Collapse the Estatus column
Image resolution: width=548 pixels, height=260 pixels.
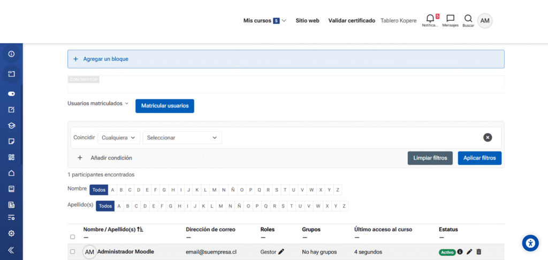[442, 238]
